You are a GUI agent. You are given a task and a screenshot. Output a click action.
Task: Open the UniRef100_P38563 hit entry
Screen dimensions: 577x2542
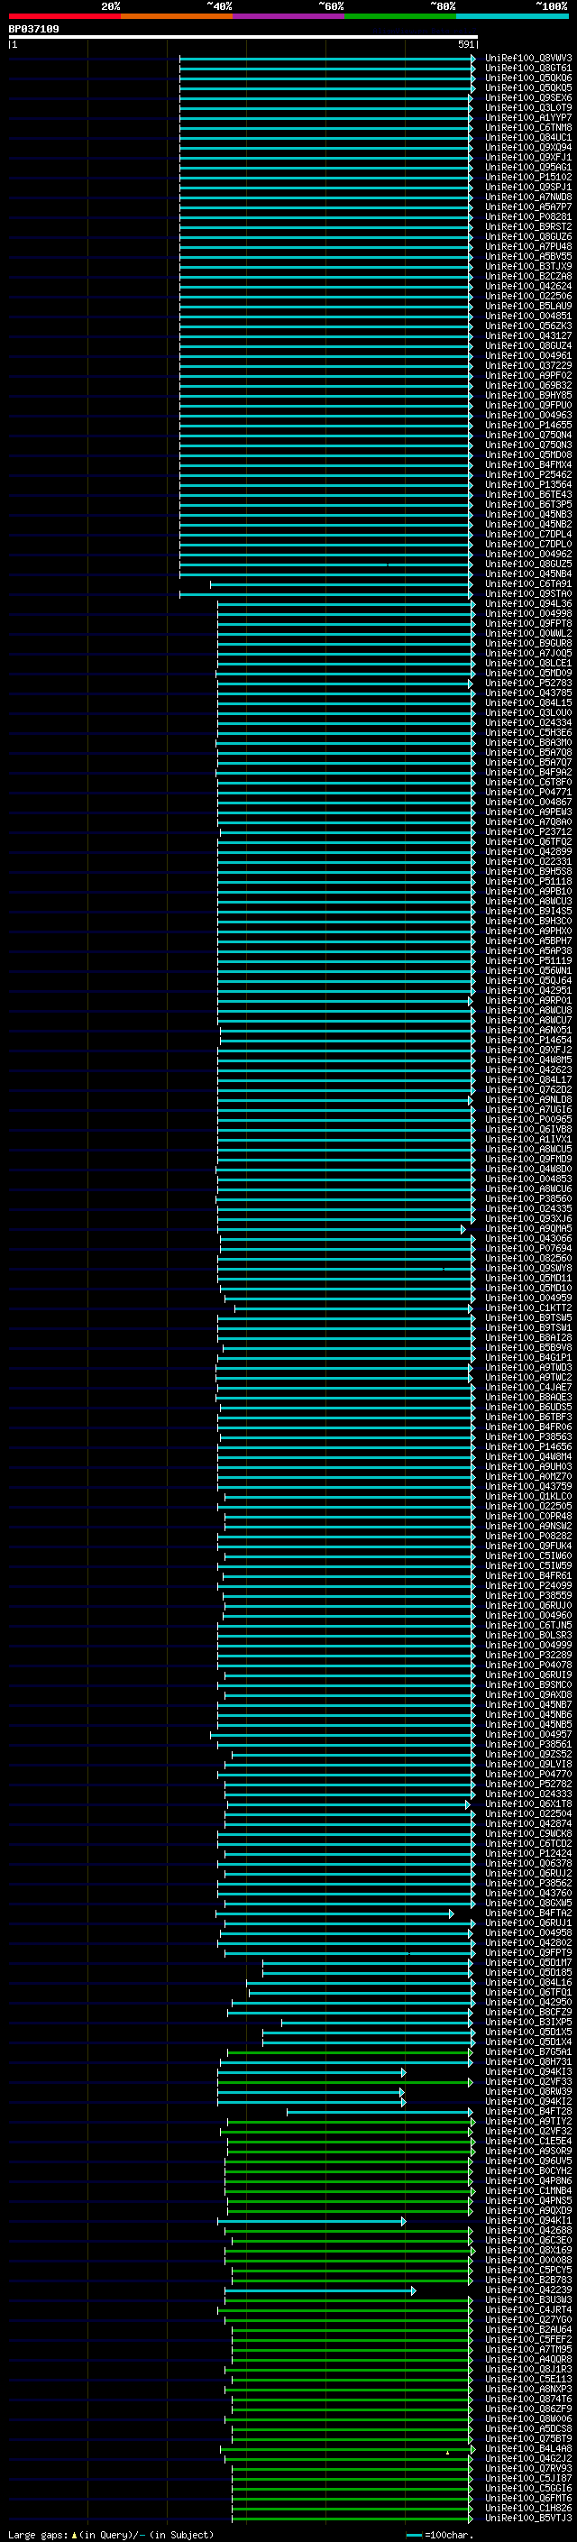527,1436
